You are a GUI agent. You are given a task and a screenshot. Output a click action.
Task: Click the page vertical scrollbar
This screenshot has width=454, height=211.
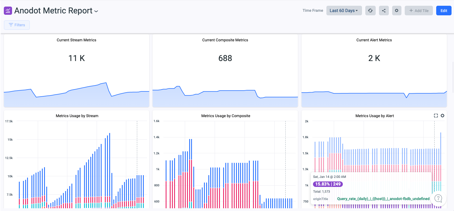coord(453,77)
